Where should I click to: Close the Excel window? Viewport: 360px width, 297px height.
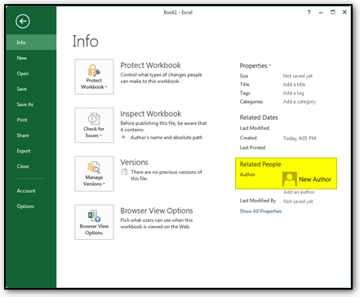pyautogui.click(x=344, y=12)
